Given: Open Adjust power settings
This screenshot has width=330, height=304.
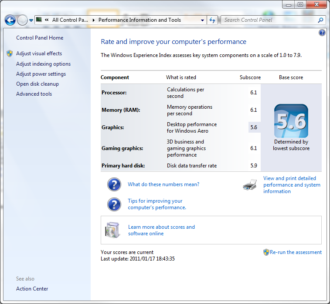Looking at the screenshot, I should coord(41,74).
